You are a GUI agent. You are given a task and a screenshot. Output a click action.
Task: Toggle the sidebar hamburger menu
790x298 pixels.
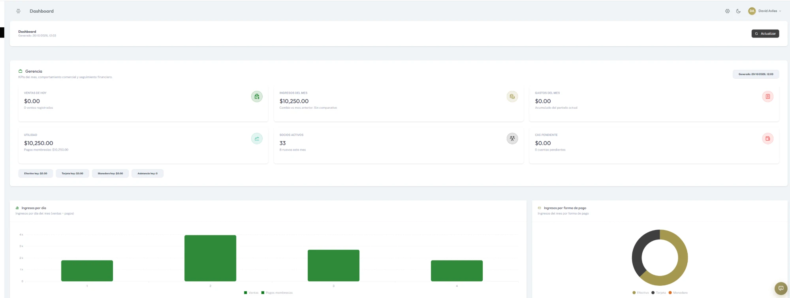point(18,11)
